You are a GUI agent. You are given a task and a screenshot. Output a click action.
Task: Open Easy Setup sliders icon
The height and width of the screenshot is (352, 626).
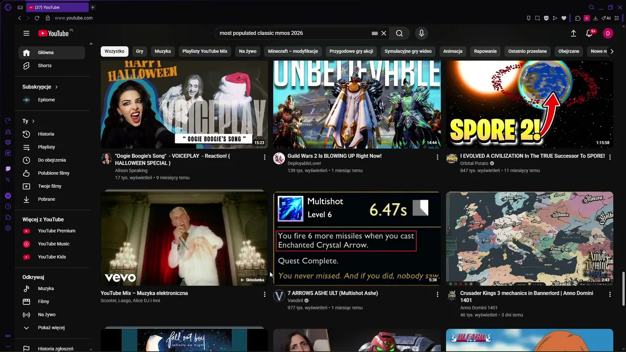(618, 18)
